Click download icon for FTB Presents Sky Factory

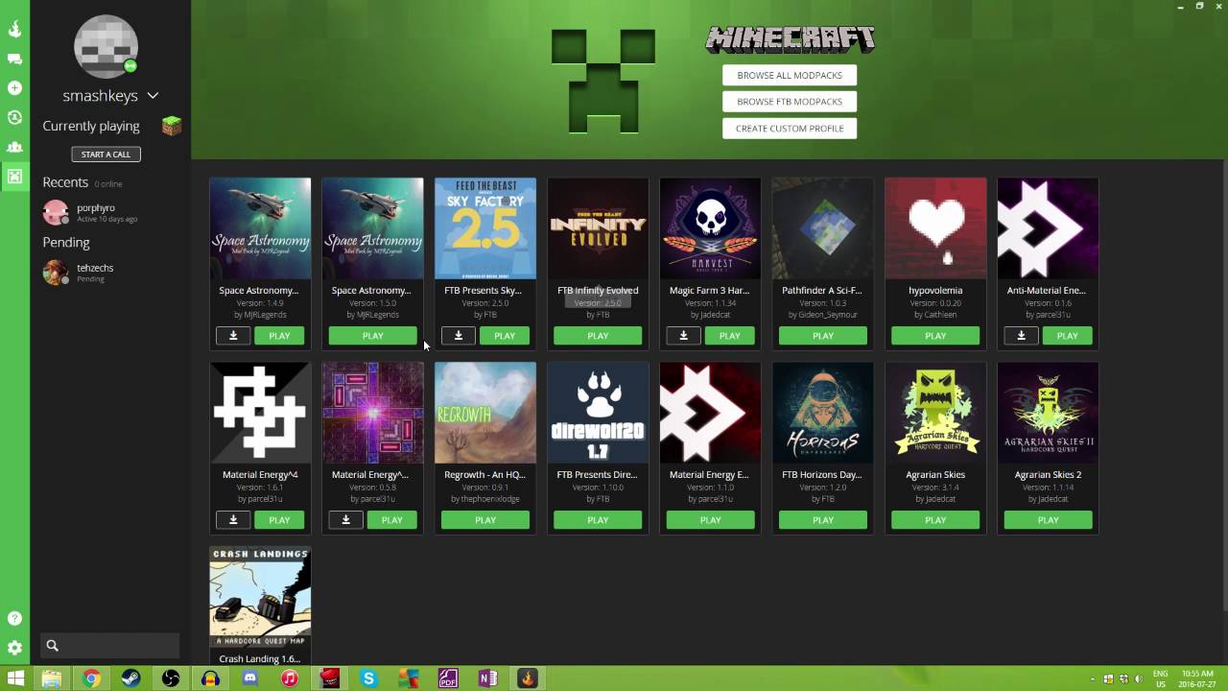pos(459,336)
